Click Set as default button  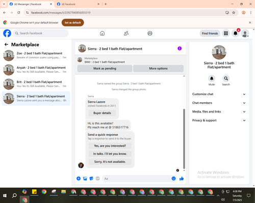click(73, 22)
